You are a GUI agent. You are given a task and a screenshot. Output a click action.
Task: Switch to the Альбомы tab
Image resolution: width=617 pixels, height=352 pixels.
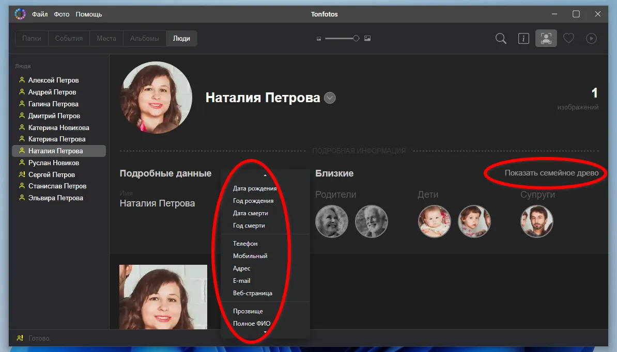click(144, 38)
